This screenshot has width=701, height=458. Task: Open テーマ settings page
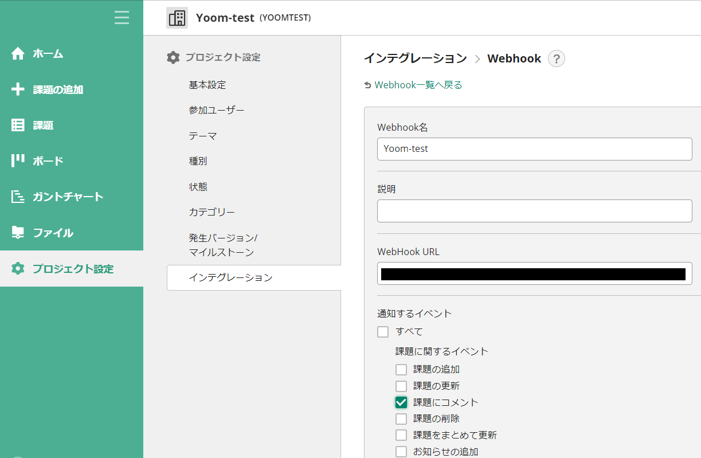coord(203,136)
